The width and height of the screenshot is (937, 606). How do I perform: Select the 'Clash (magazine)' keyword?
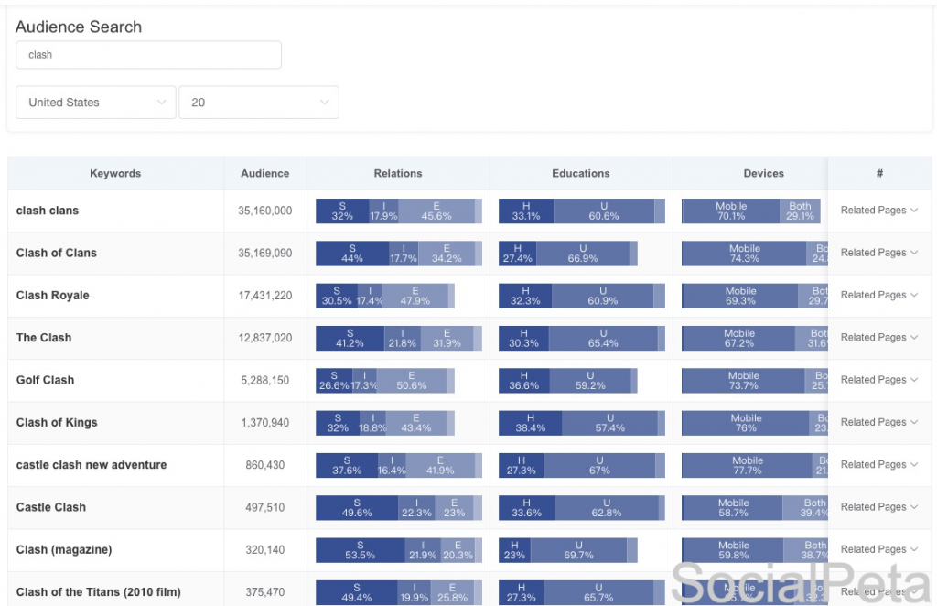64,550
